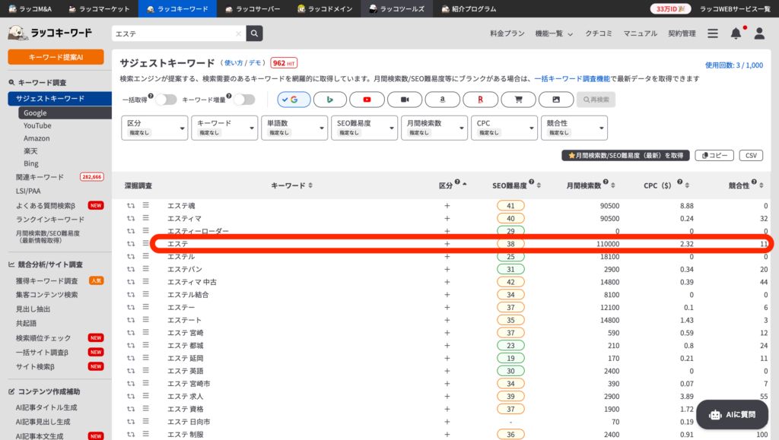Enable the キーワード増量 switch
Viewport: 779px width, 440px height.
pos(243,100)
